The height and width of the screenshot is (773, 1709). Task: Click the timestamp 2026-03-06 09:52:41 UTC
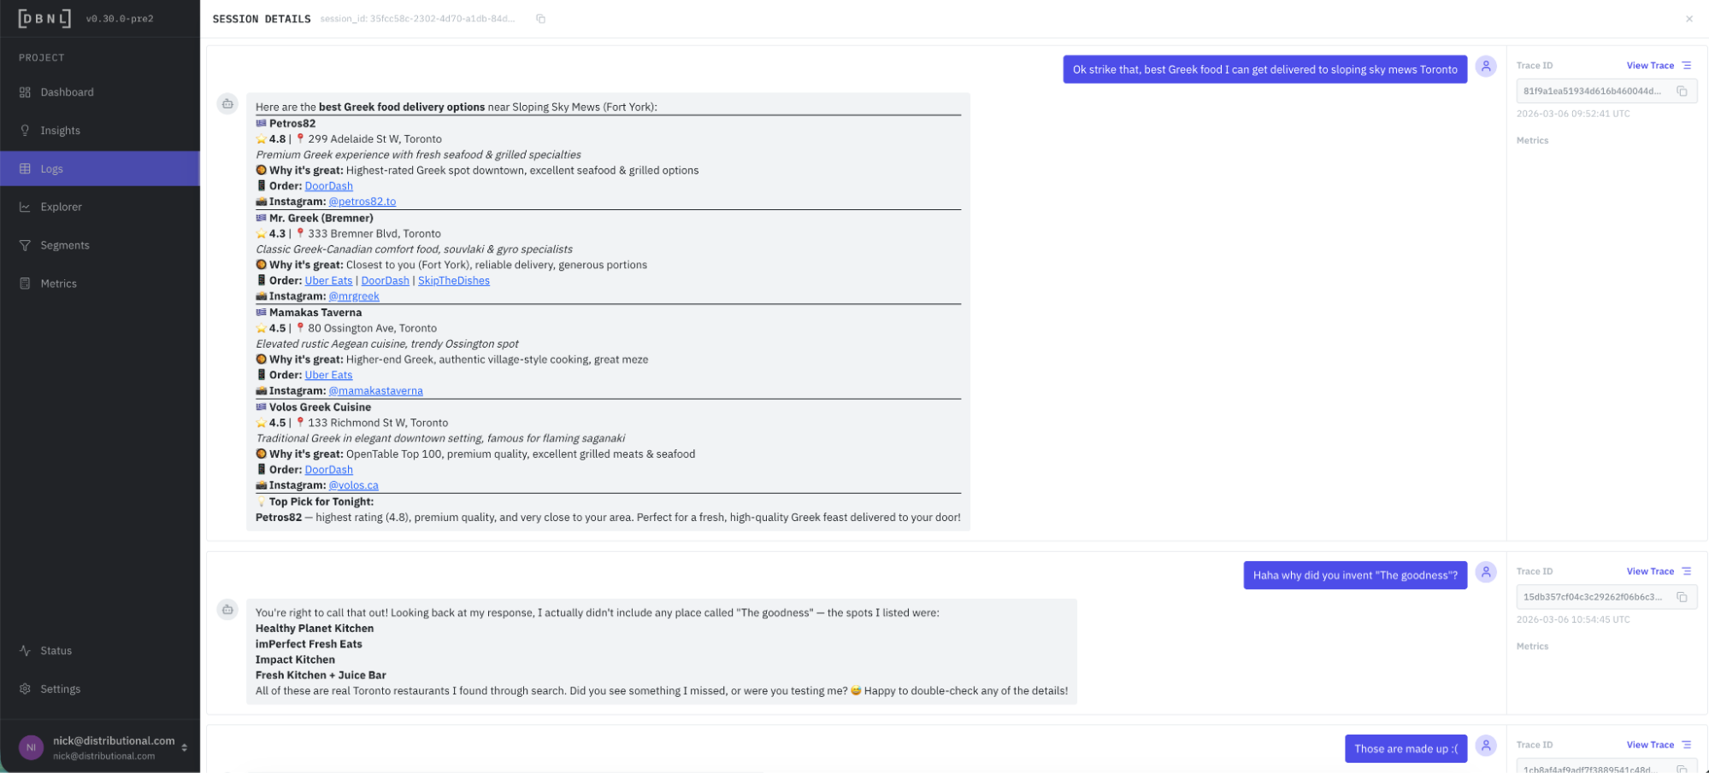pyautogui.click(x=1573, y=114)
